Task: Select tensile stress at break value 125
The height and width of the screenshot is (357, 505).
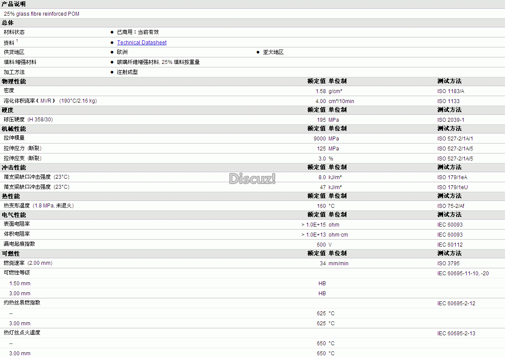Action: [x=322, y=148]
